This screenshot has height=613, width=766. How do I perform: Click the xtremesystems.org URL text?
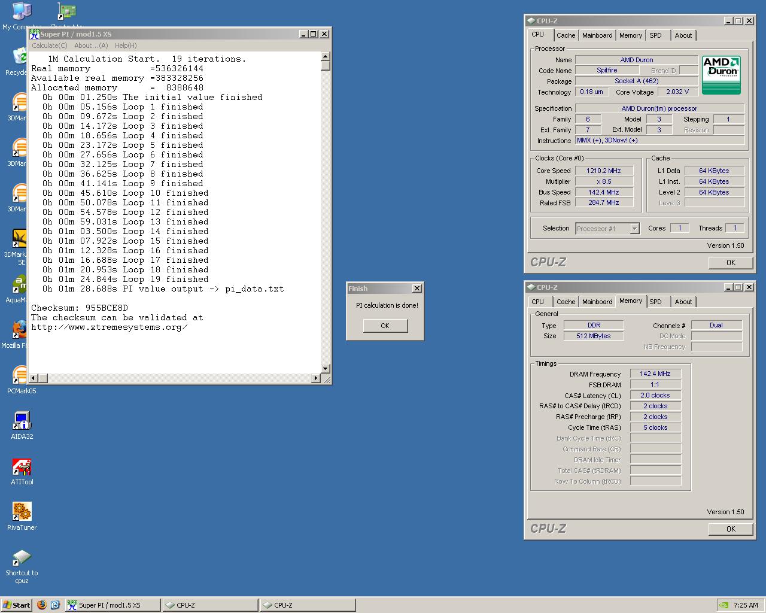[110, 327]
